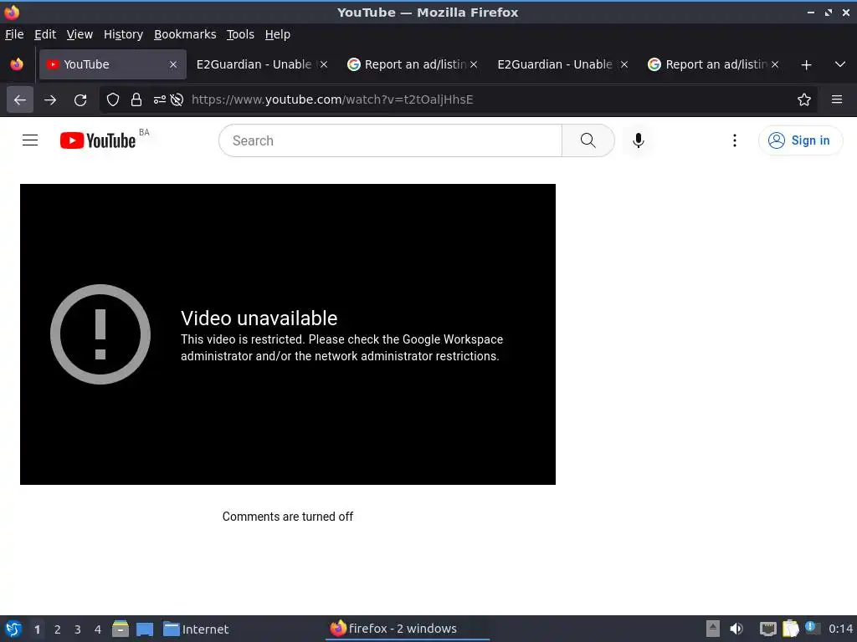The height and width of the screenshot is (642, 857).
Task: Click the autoplay blocked icon in address bar
Action: click(x=177, y=99)
